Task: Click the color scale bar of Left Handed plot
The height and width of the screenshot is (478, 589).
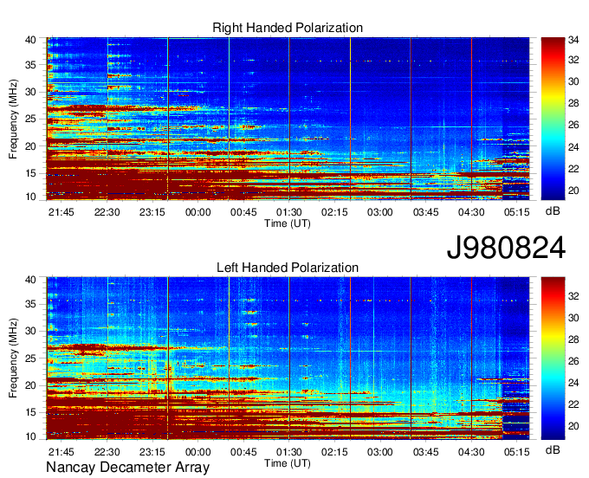Action: pyautogui.click(x=553, y=358)
